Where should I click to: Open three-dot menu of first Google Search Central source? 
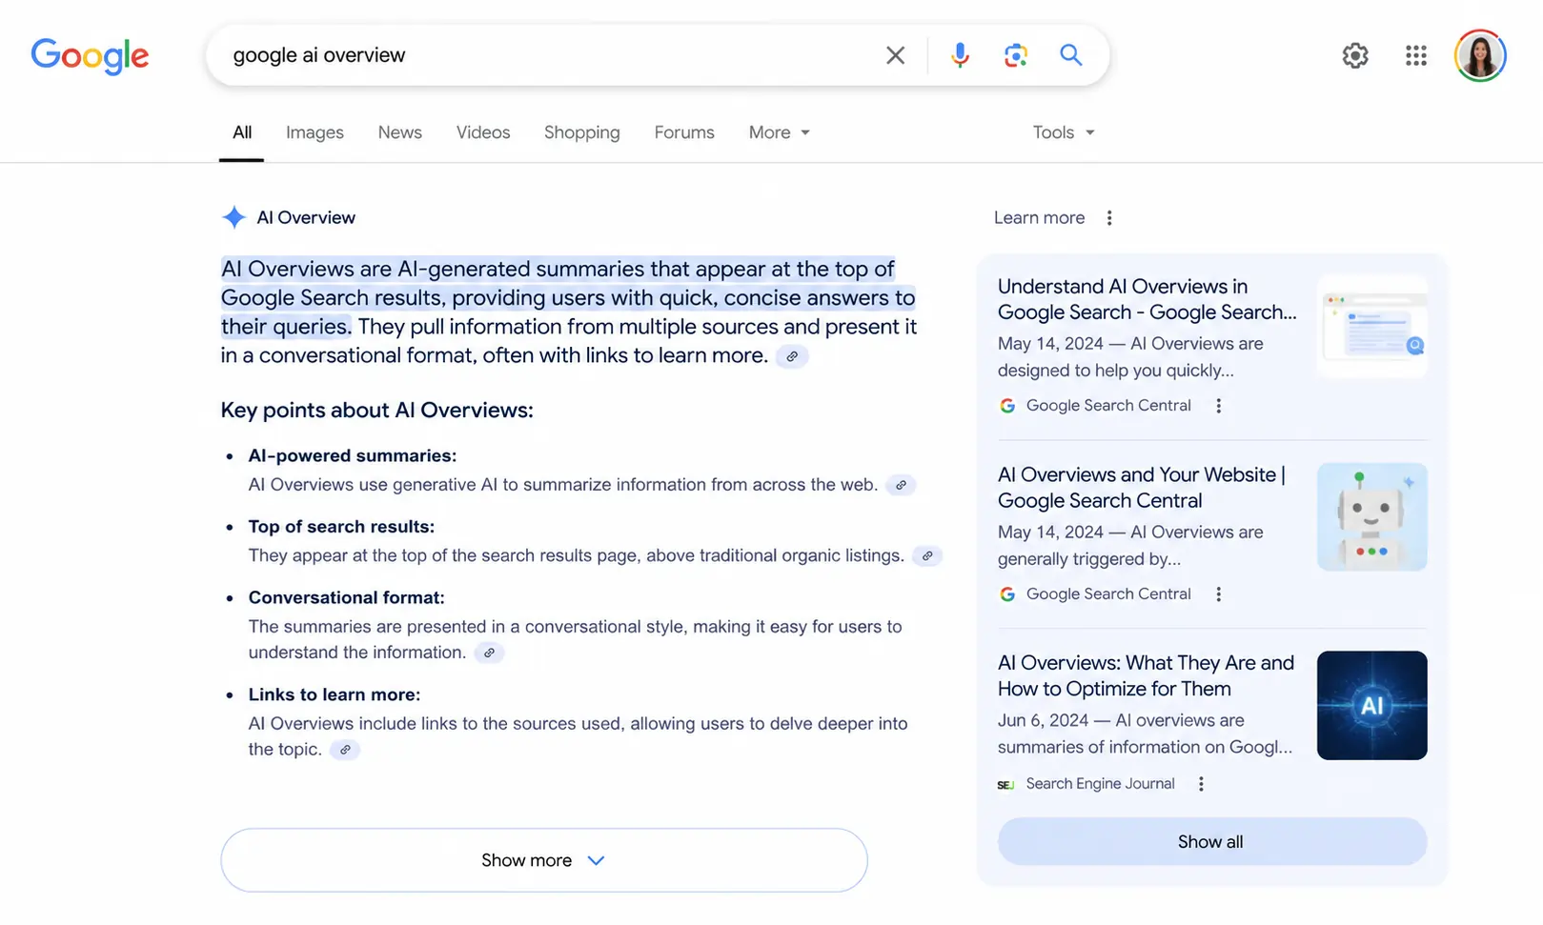coord(1218,406)
